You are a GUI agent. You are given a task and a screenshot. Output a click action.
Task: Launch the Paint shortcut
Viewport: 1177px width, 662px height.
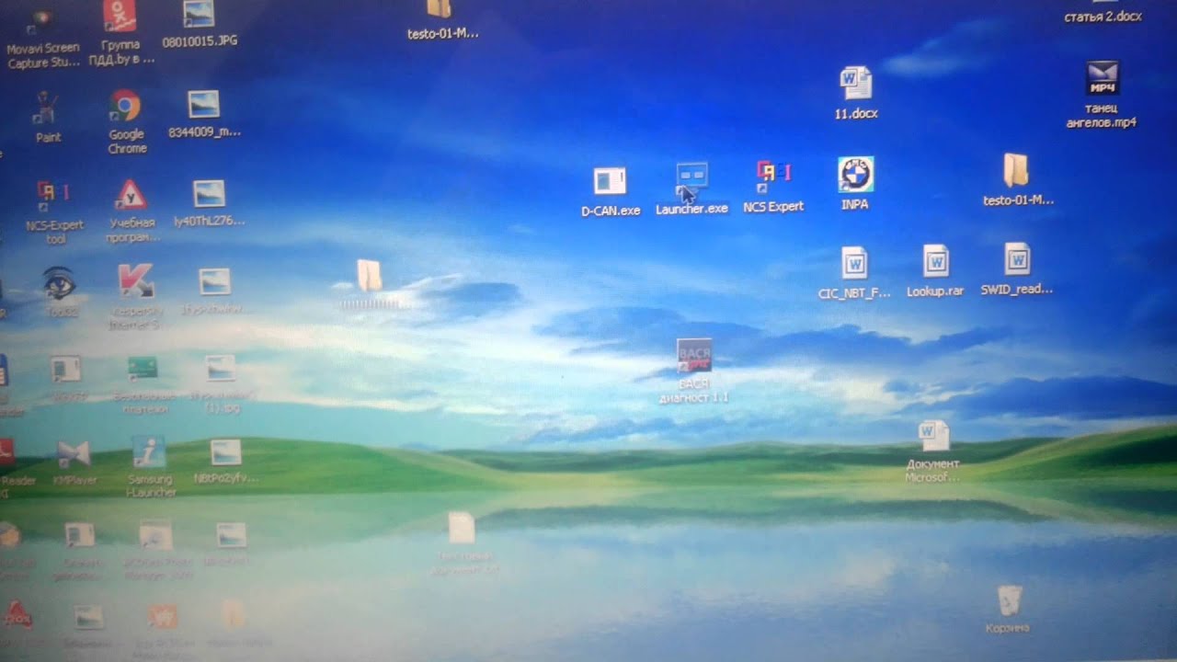(x=46, y=108)
